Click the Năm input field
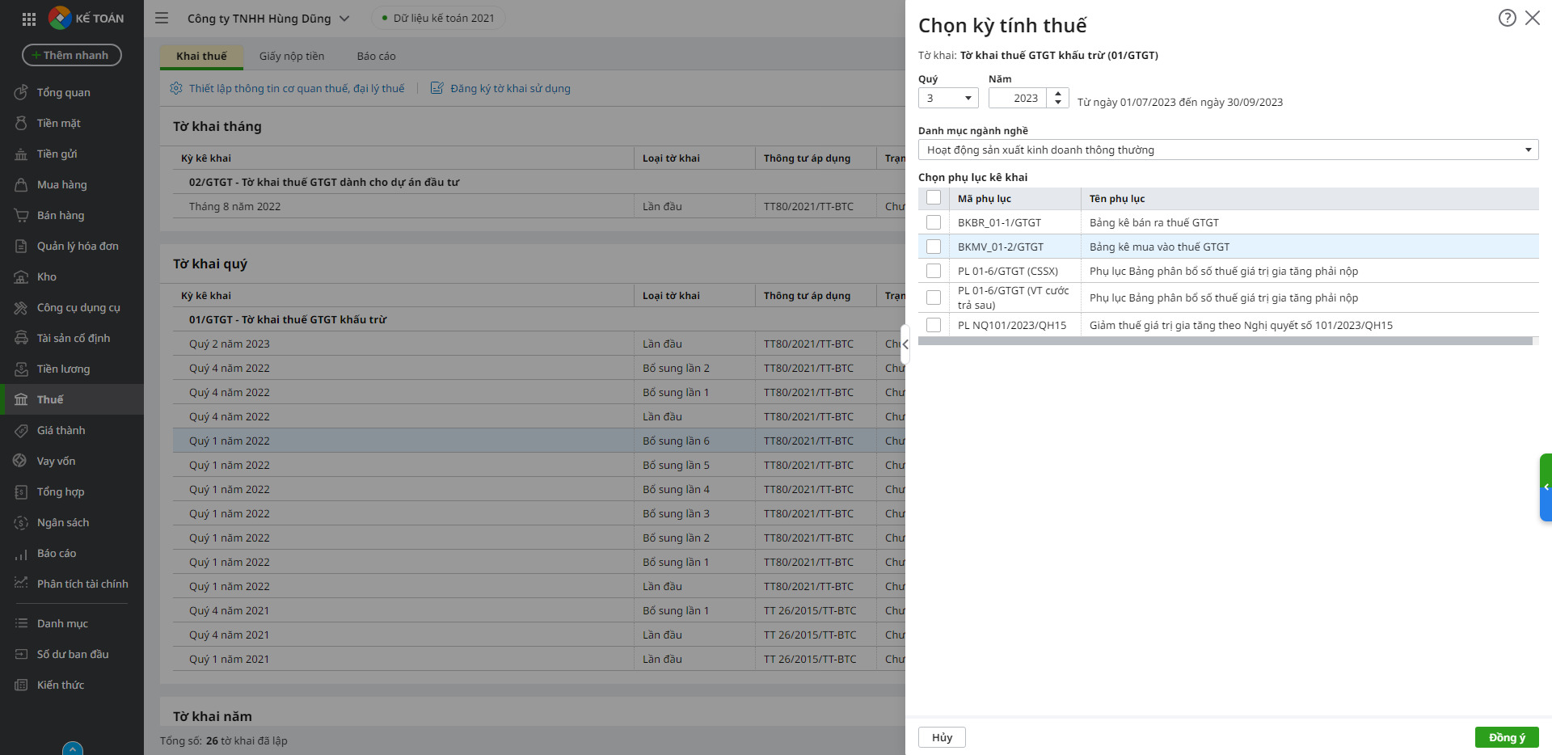This screenshot has height=755, width=1552. (x=1018, y=98)
